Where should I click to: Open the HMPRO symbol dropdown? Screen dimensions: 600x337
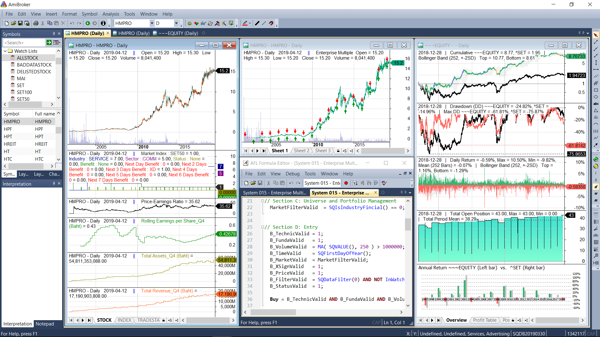(x=152, y=23)
